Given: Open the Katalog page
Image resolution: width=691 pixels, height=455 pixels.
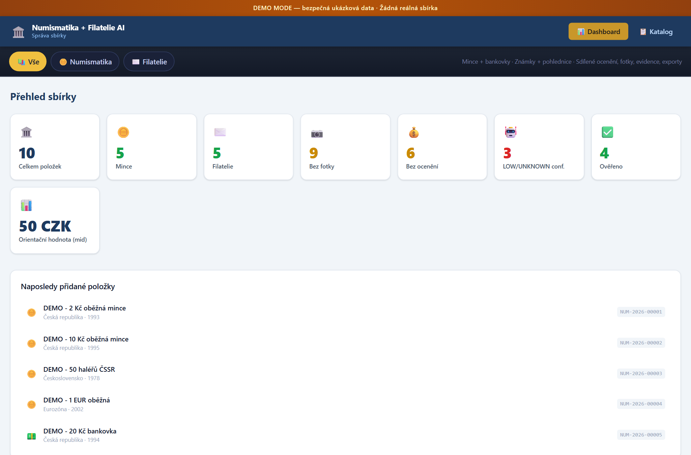Looking at the screenshot, I should (656, 32).
